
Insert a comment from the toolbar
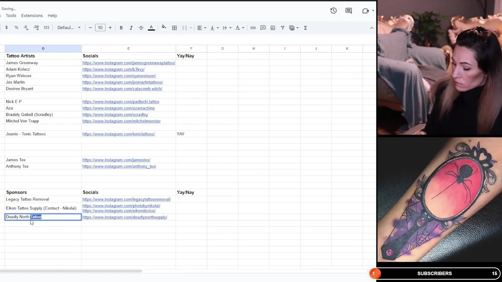pos(263,27)
